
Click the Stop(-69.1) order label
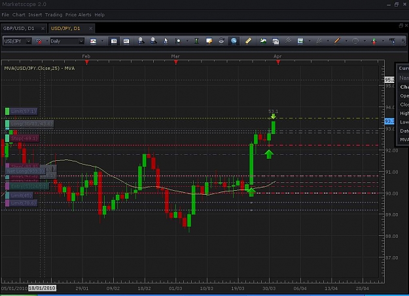tap(22, 139)
